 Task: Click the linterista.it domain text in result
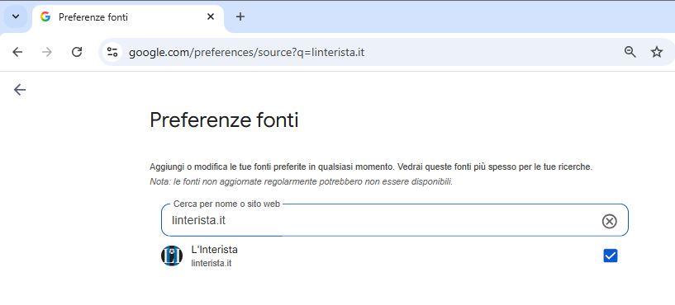click(x=212, y=263)
